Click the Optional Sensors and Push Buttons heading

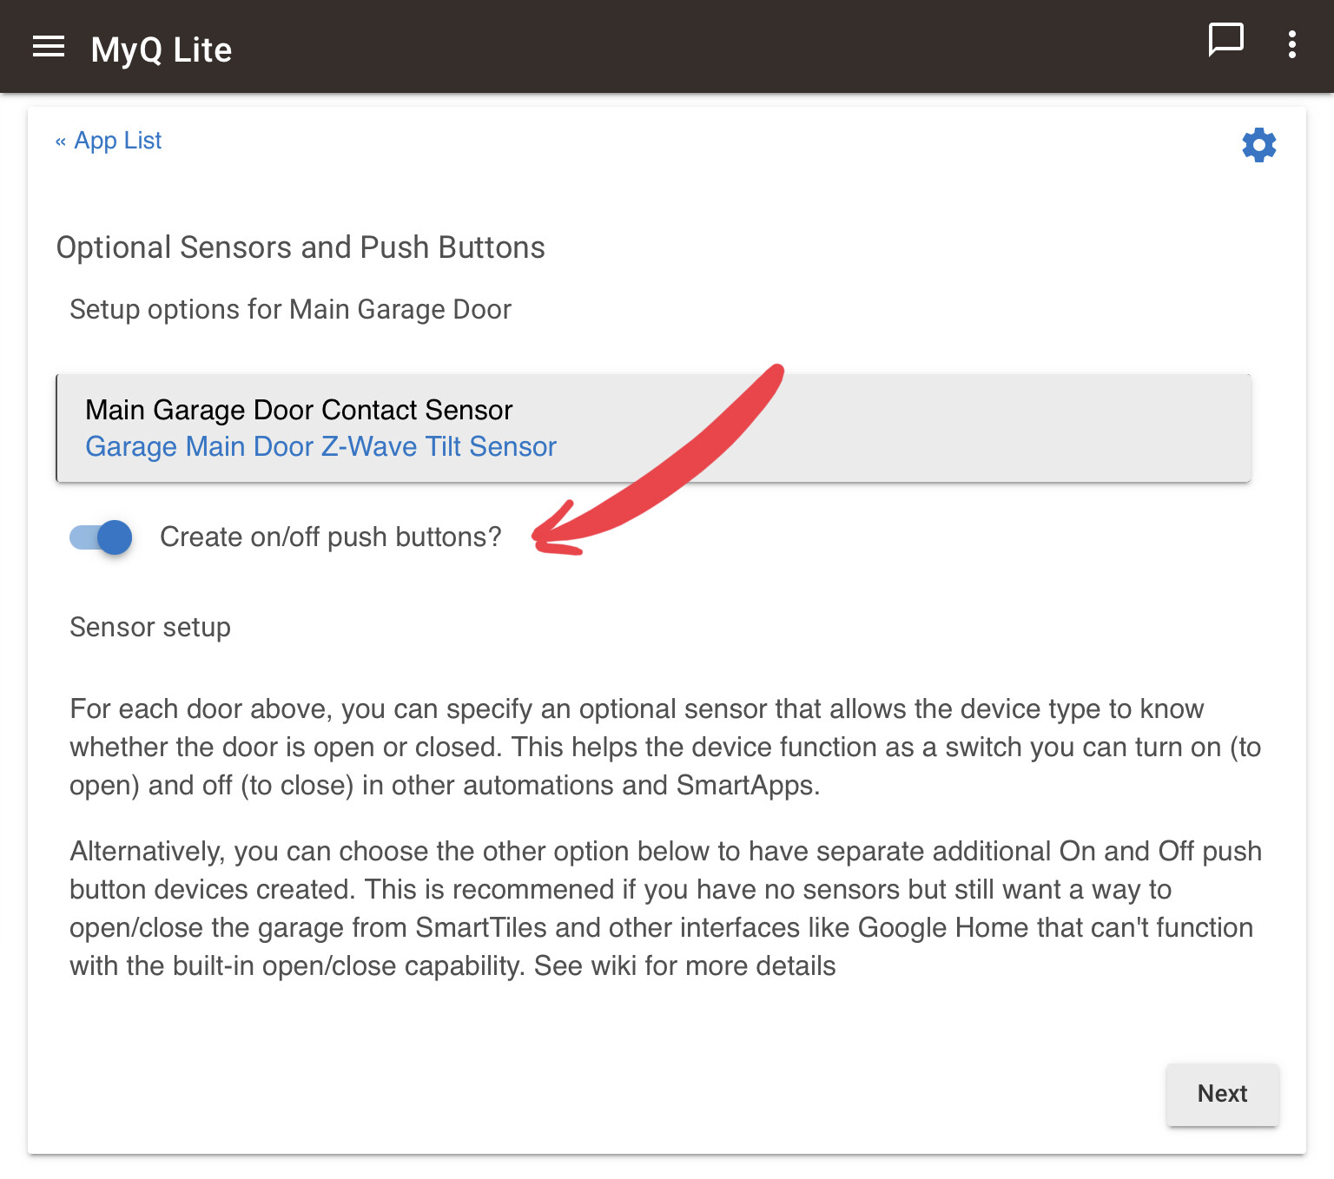[x=300, y=247]
